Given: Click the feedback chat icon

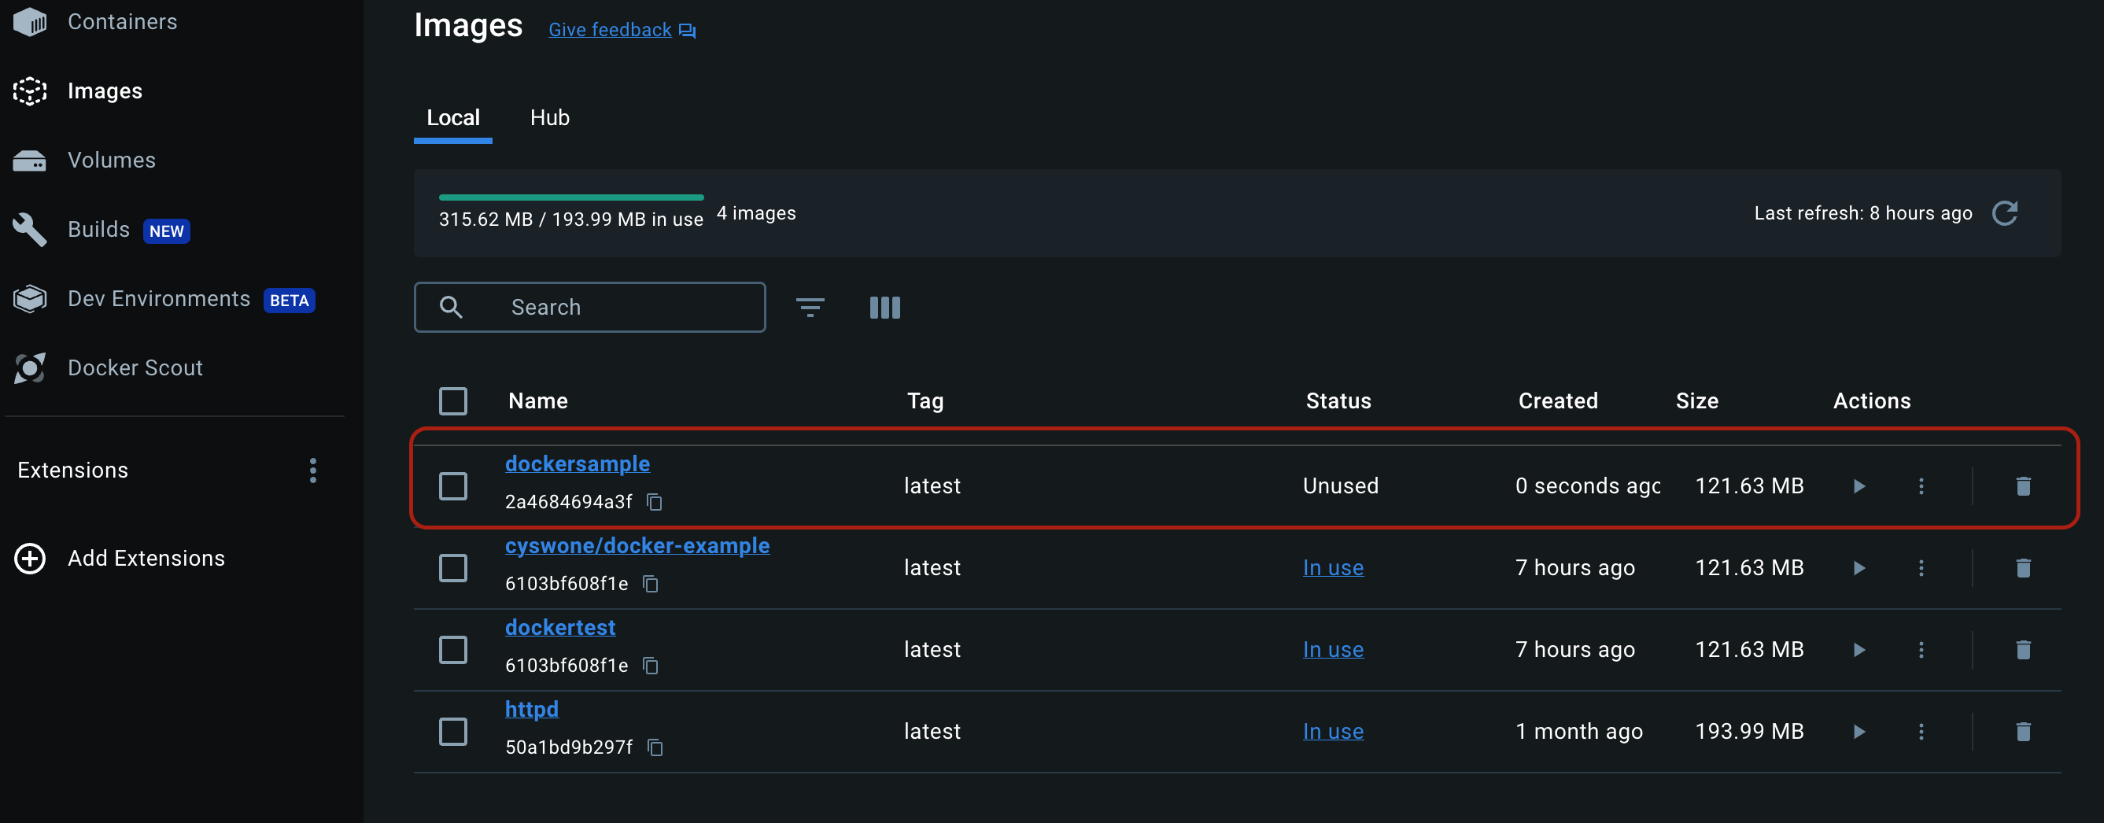Looking at the screenshot, I should coord(687,31).
